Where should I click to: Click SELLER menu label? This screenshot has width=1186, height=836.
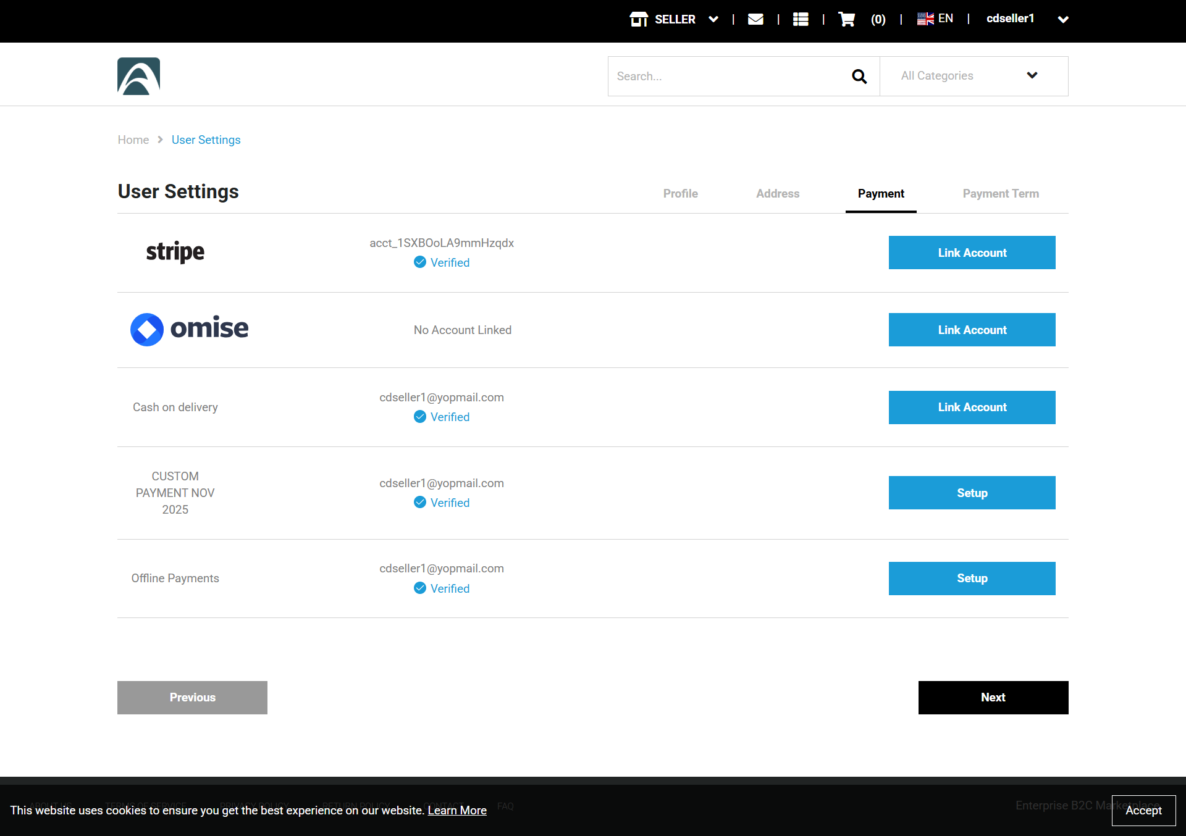coord(675,19)
